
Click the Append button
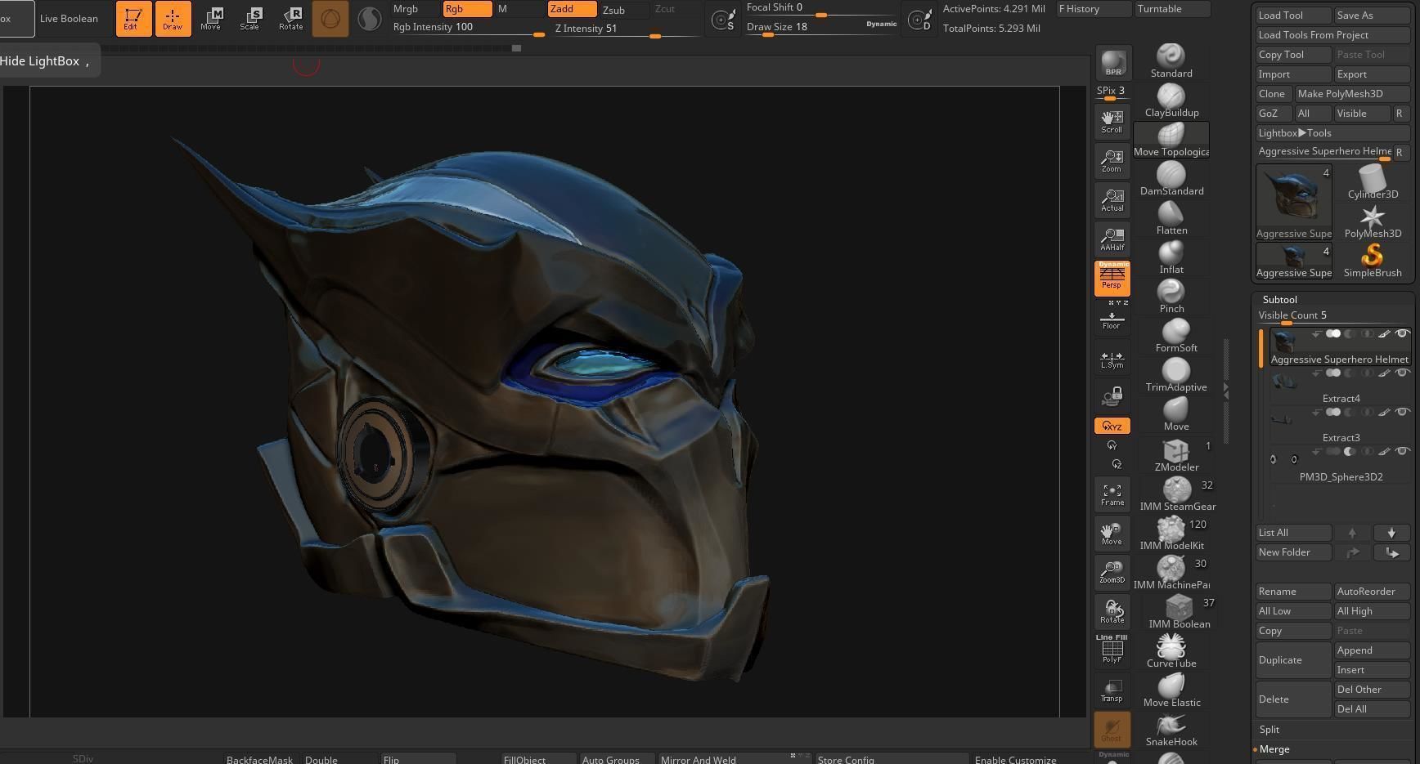(1372, 650)
